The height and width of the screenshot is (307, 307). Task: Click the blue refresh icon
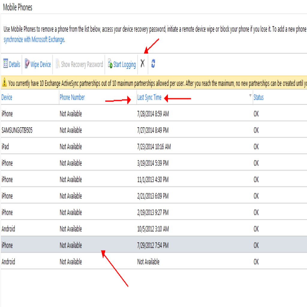click(153, 64)
